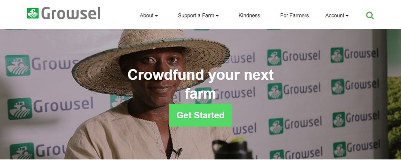Click the green Get Started button
This screenshot has height=160, width=401.
pos(200,115)
